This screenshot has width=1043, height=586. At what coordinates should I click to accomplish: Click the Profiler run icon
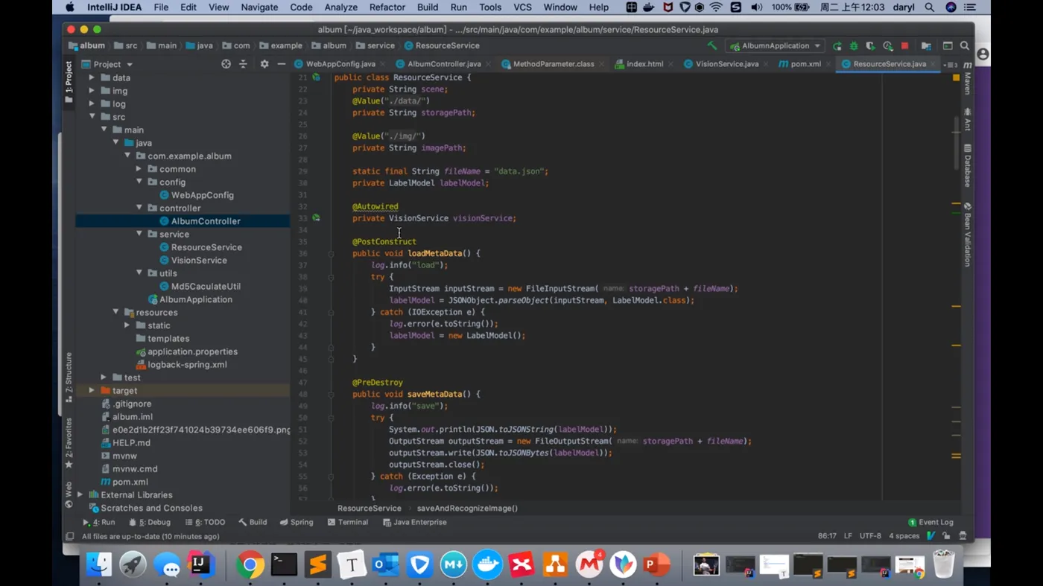point(887,46)
